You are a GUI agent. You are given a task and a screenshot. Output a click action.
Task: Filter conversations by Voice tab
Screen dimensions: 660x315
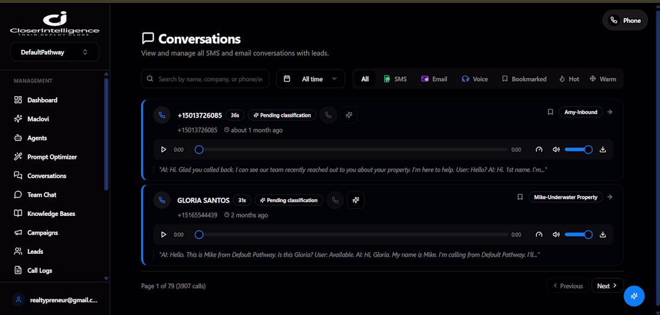pos(475,79)
